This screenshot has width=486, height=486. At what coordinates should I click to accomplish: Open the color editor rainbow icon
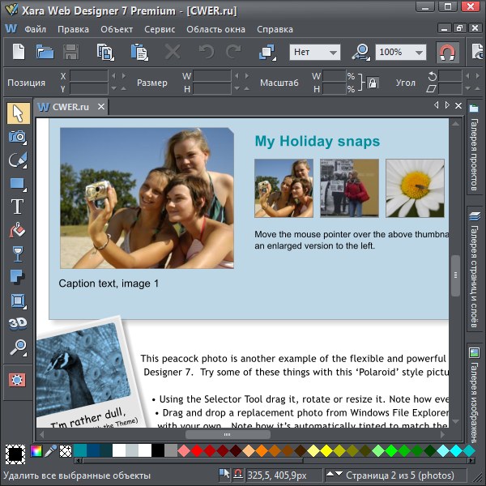(x=36, y=451)
